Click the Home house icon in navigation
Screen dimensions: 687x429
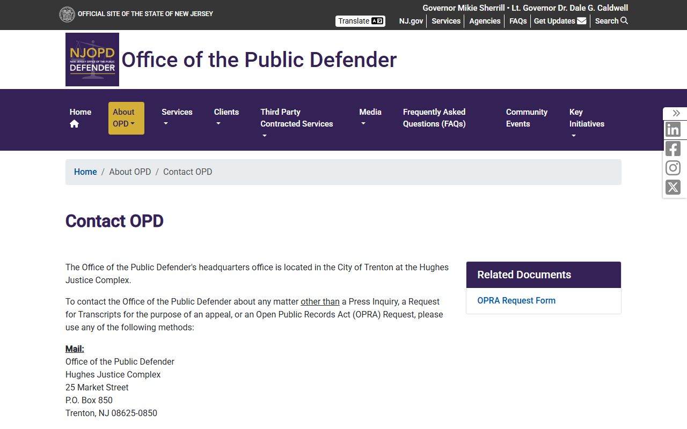point(75,124)
